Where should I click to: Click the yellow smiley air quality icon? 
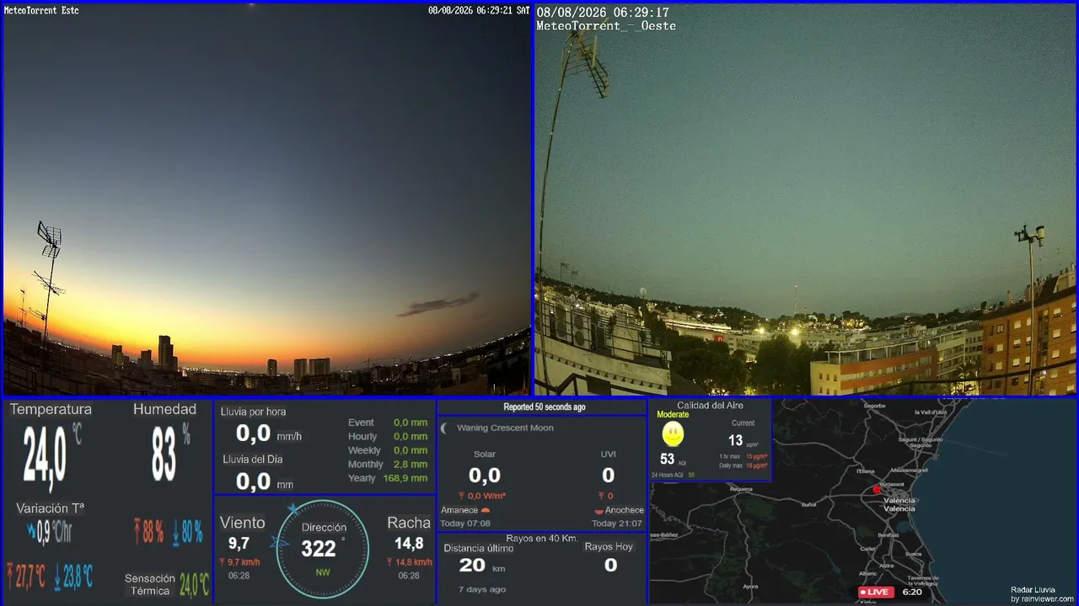click(x=673, y=434)
